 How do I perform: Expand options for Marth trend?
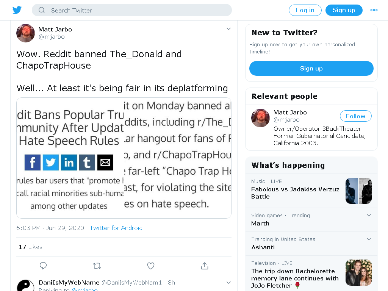pos(369,215)
